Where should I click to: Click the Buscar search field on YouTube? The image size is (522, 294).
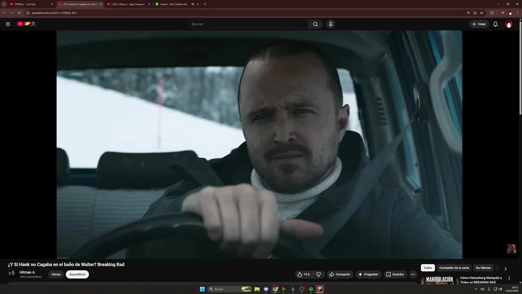(248, 24)
